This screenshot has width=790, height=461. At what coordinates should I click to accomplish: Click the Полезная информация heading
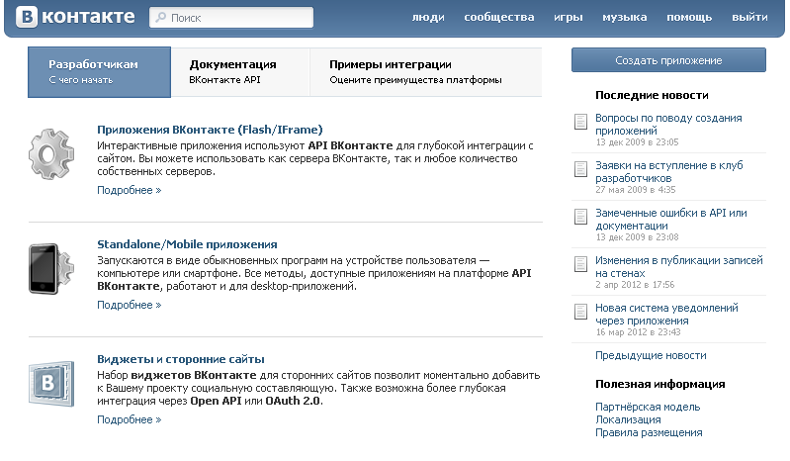click(x=660, y=384)
